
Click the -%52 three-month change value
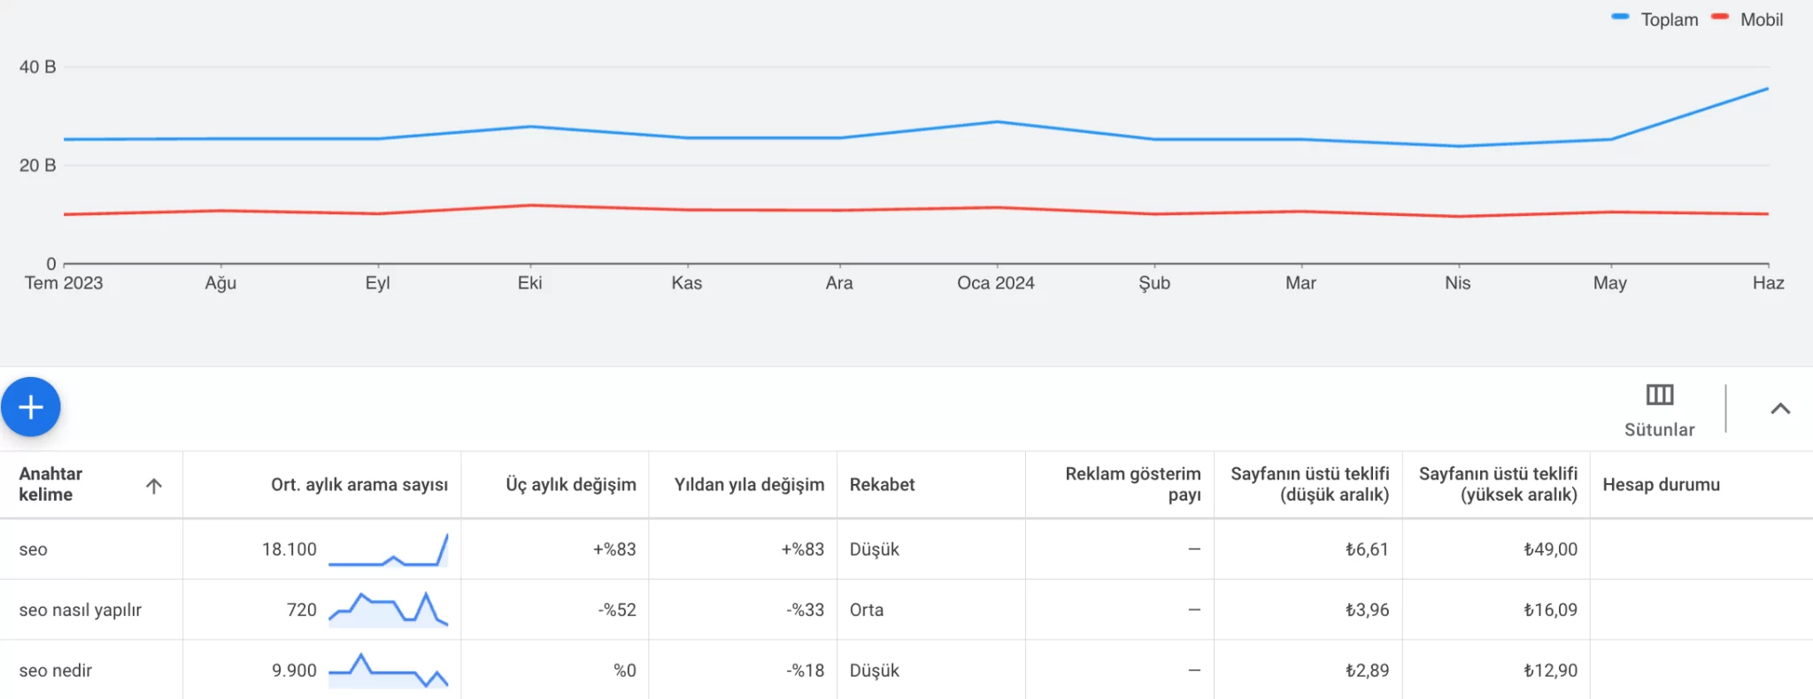coord(616,610)
